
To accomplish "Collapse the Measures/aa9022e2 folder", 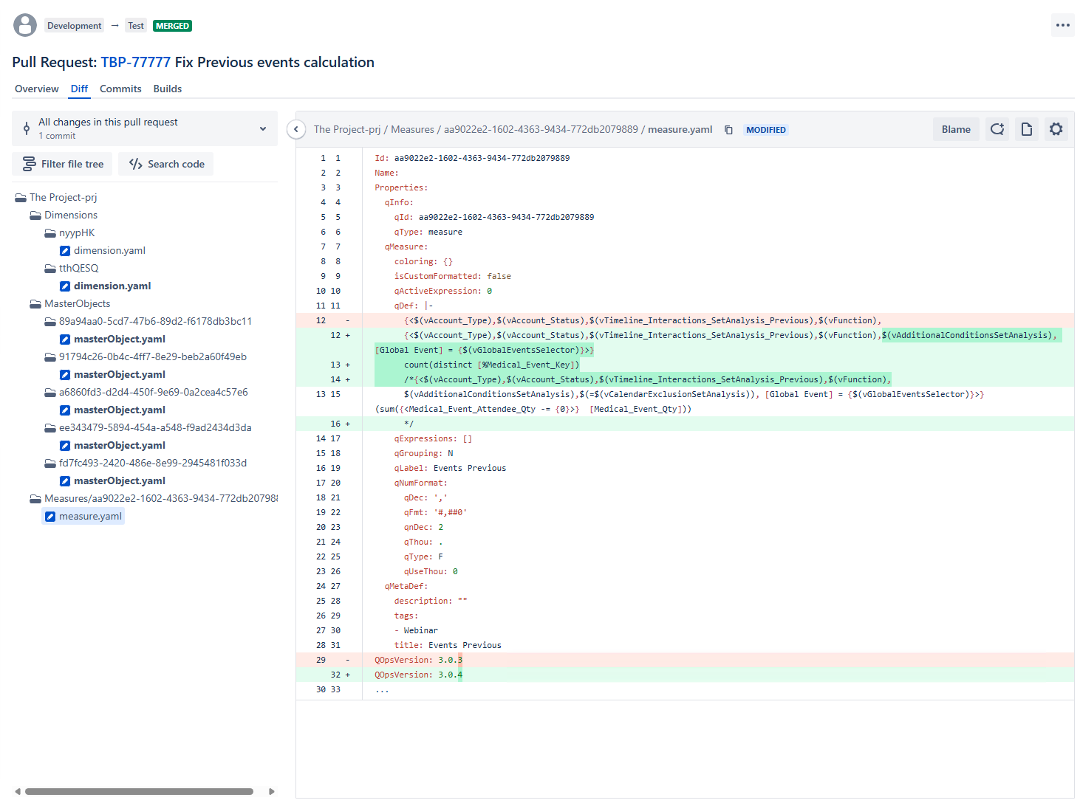I will [35, 499].
